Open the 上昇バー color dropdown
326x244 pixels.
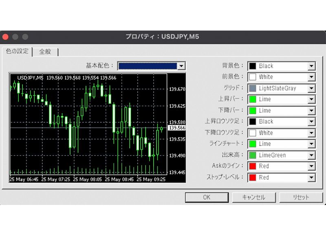[x=312, y=99]
